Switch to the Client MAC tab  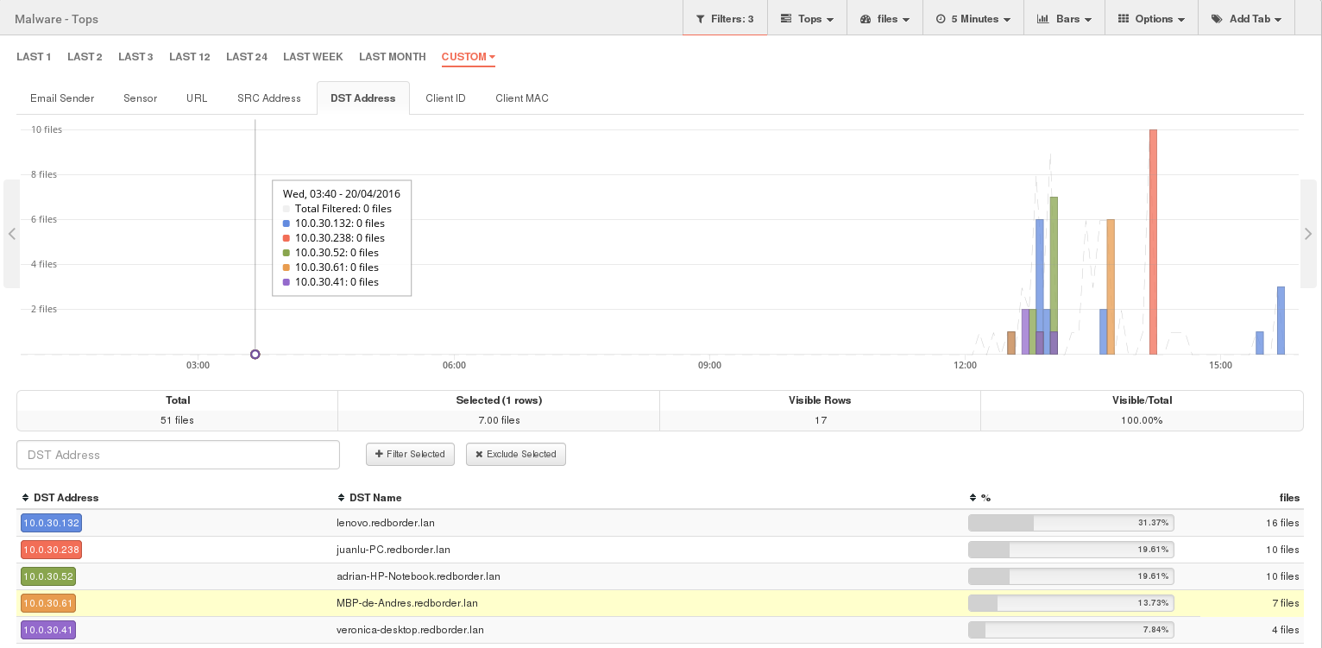522,98
